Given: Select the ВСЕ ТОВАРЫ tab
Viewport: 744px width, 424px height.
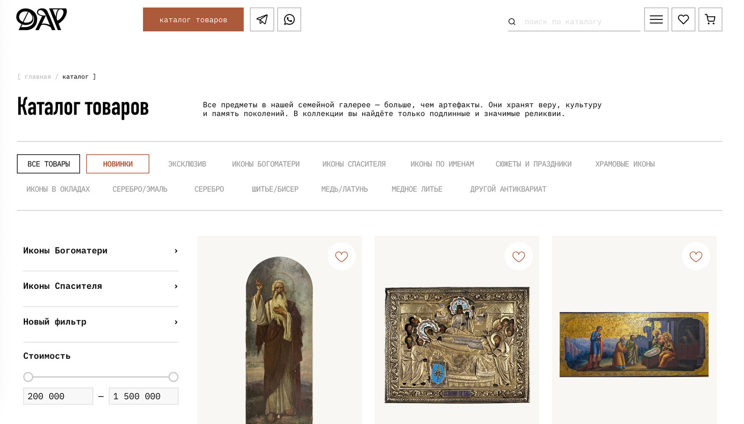Looking at the screenshot, I should pyautogui.click(x=48, y=164).
